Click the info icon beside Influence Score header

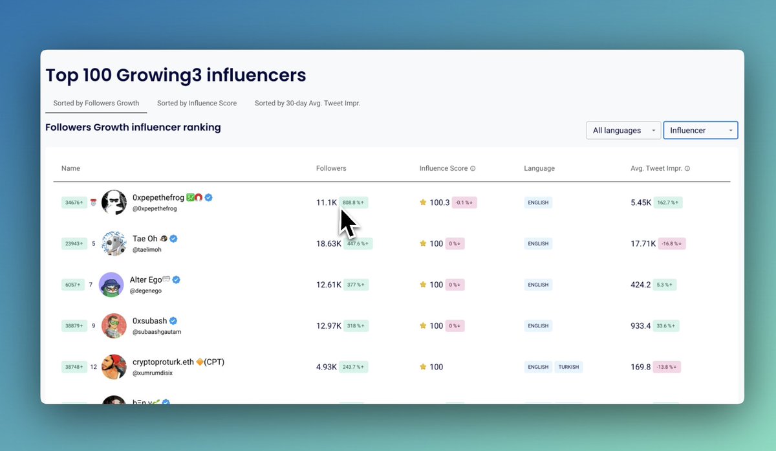473,168
